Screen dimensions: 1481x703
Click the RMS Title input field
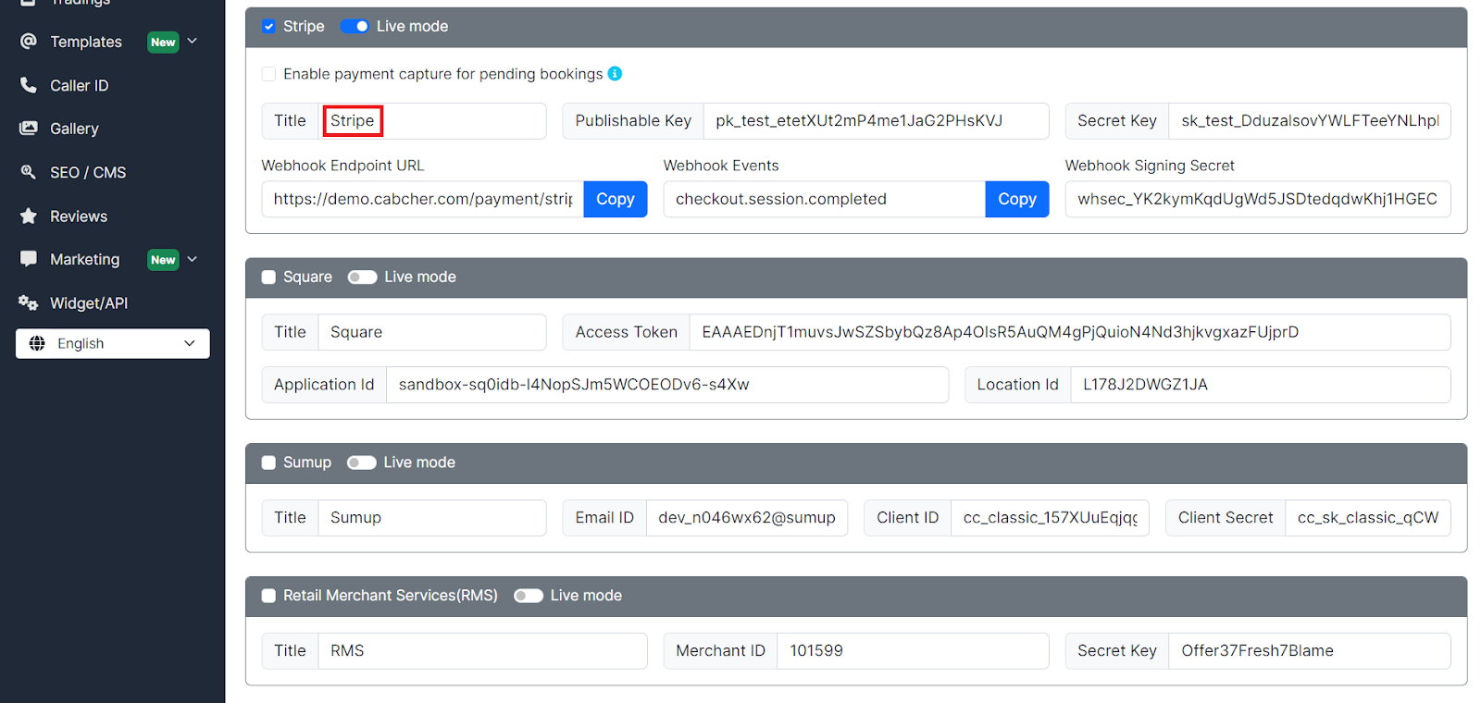pyautogui.click(x=482, y=651)
